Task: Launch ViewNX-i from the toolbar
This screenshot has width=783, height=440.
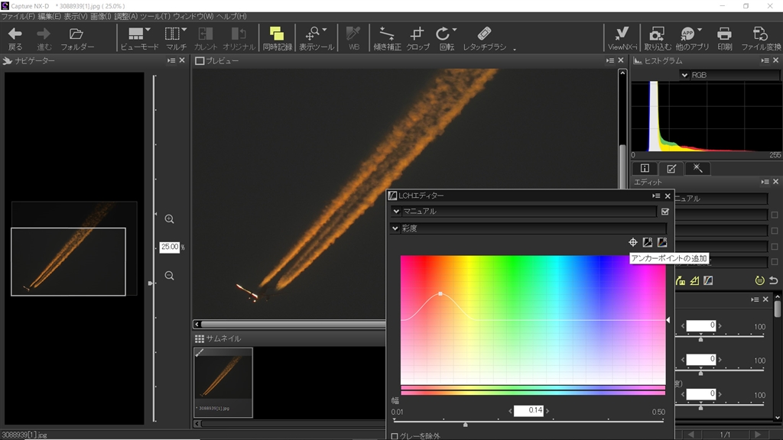Action: tap(622, 38)
